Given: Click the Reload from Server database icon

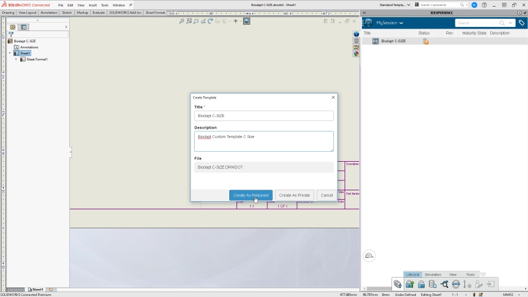Looking at the screenshot, I should (433, 284).
